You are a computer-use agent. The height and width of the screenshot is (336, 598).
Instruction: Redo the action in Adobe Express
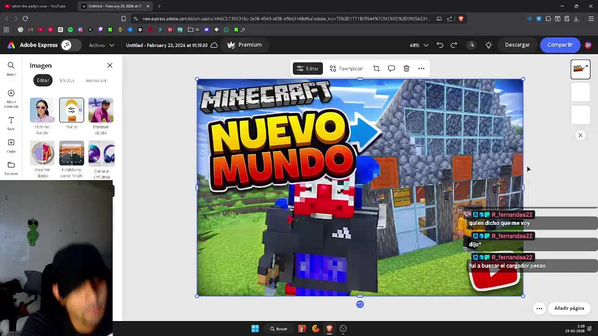click(x=454, y=45)
